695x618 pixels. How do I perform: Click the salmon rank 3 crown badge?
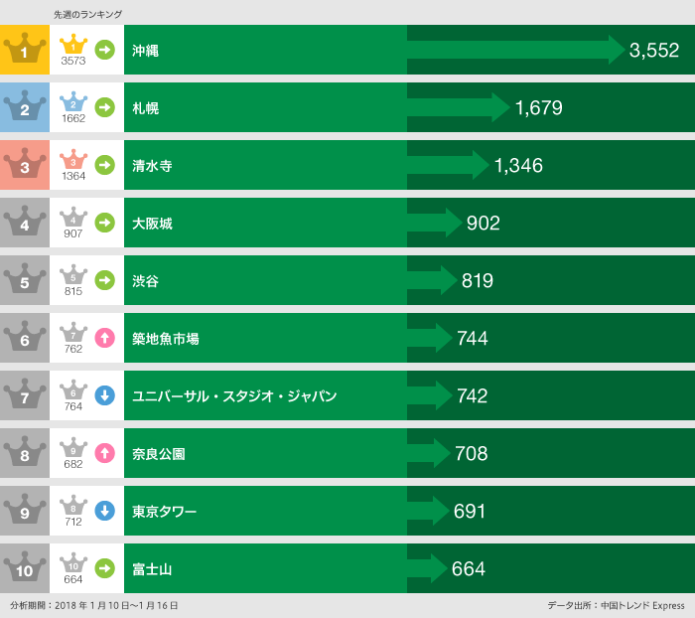coord(25,165)
